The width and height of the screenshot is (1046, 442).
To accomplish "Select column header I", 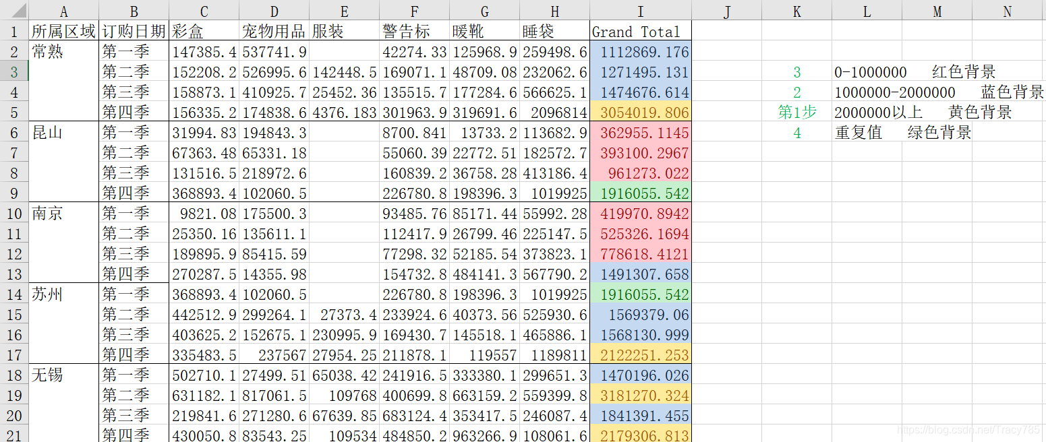I will coord(641,11).
